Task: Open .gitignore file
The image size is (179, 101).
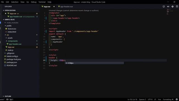Action: pyautogui.click(x=10, y=53)
